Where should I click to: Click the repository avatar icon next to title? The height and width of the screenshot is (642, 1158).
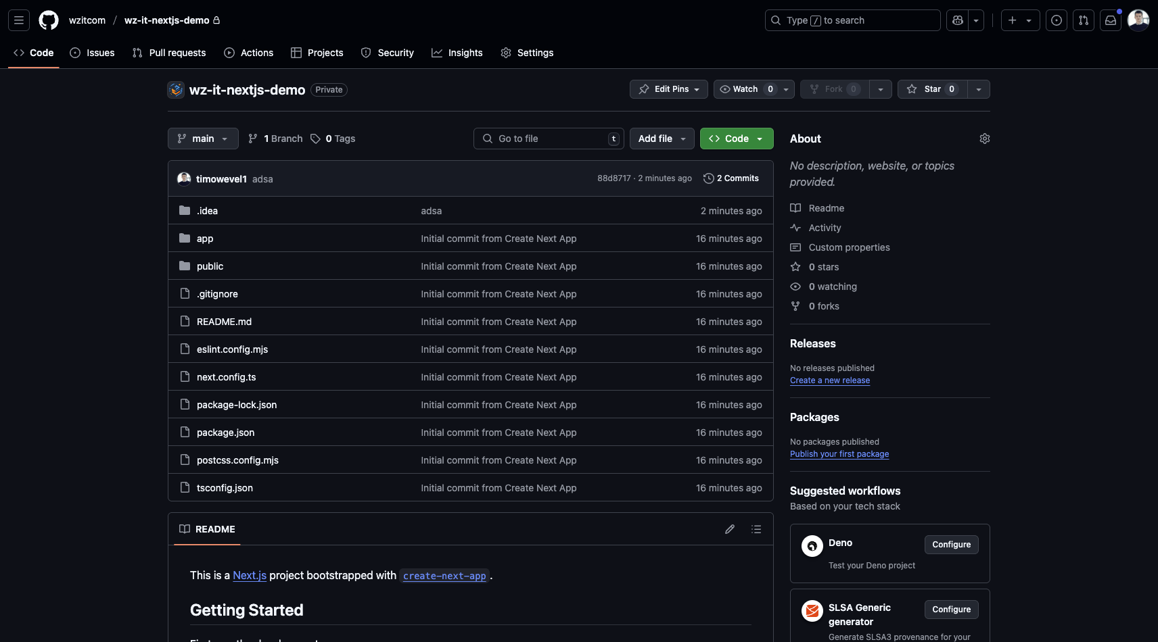176,89
